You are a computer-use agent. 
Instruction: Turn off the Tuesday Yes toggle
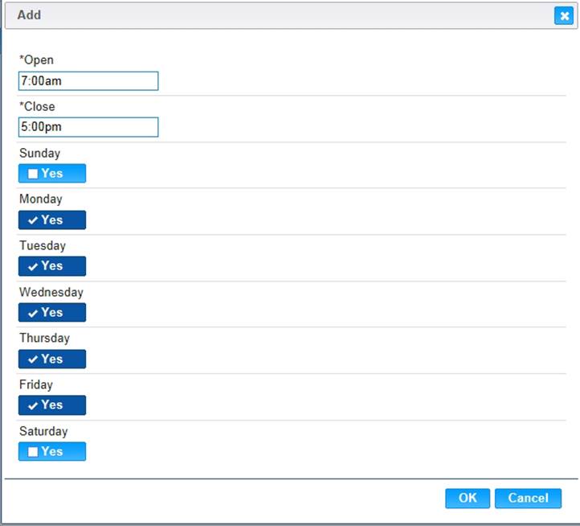(52, 266)
